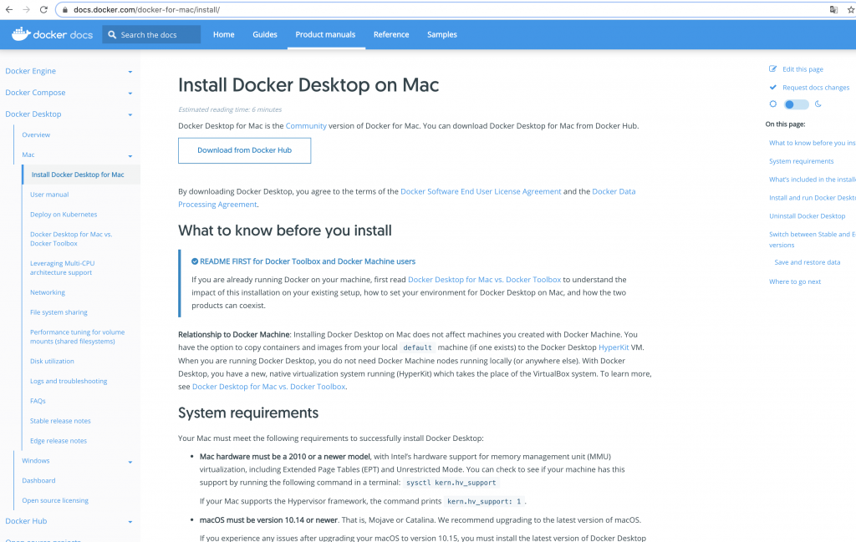Open Leveraging Multi-CPU architecture support
The width and height of the screenshot is (856, 542).
62,268
